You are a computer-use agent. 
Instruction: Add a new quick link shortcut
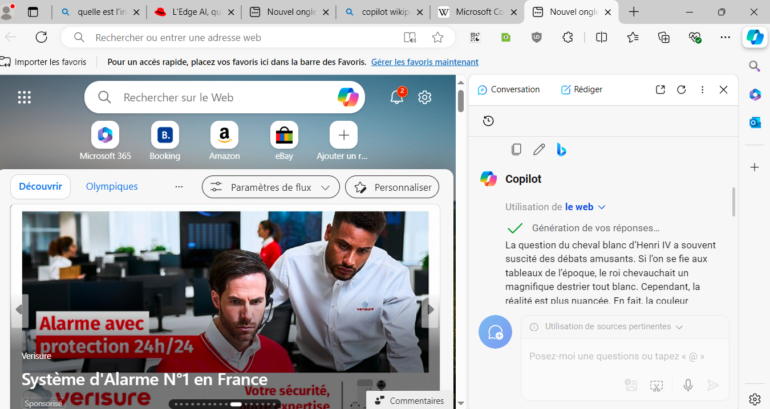[343, 141]
